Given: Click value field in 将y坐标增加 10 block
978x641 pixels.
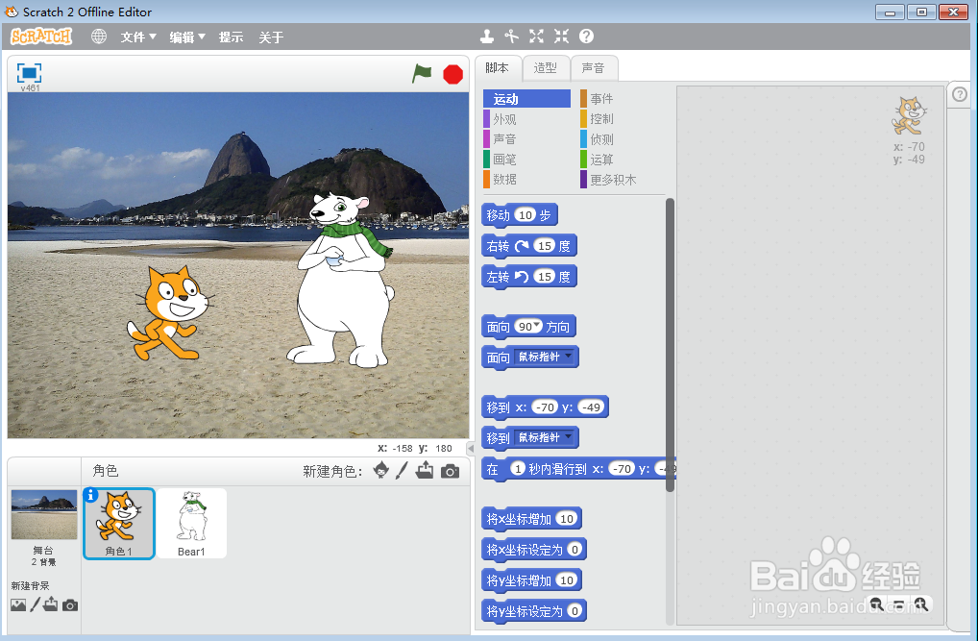Looking at the screenshot, I should (567, 579).
